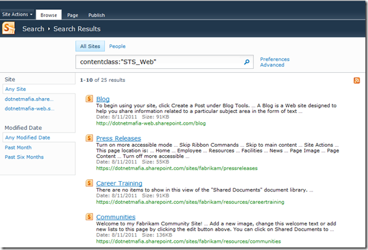
Task: Click the SharePoint site logo icon
Action: 8,28
